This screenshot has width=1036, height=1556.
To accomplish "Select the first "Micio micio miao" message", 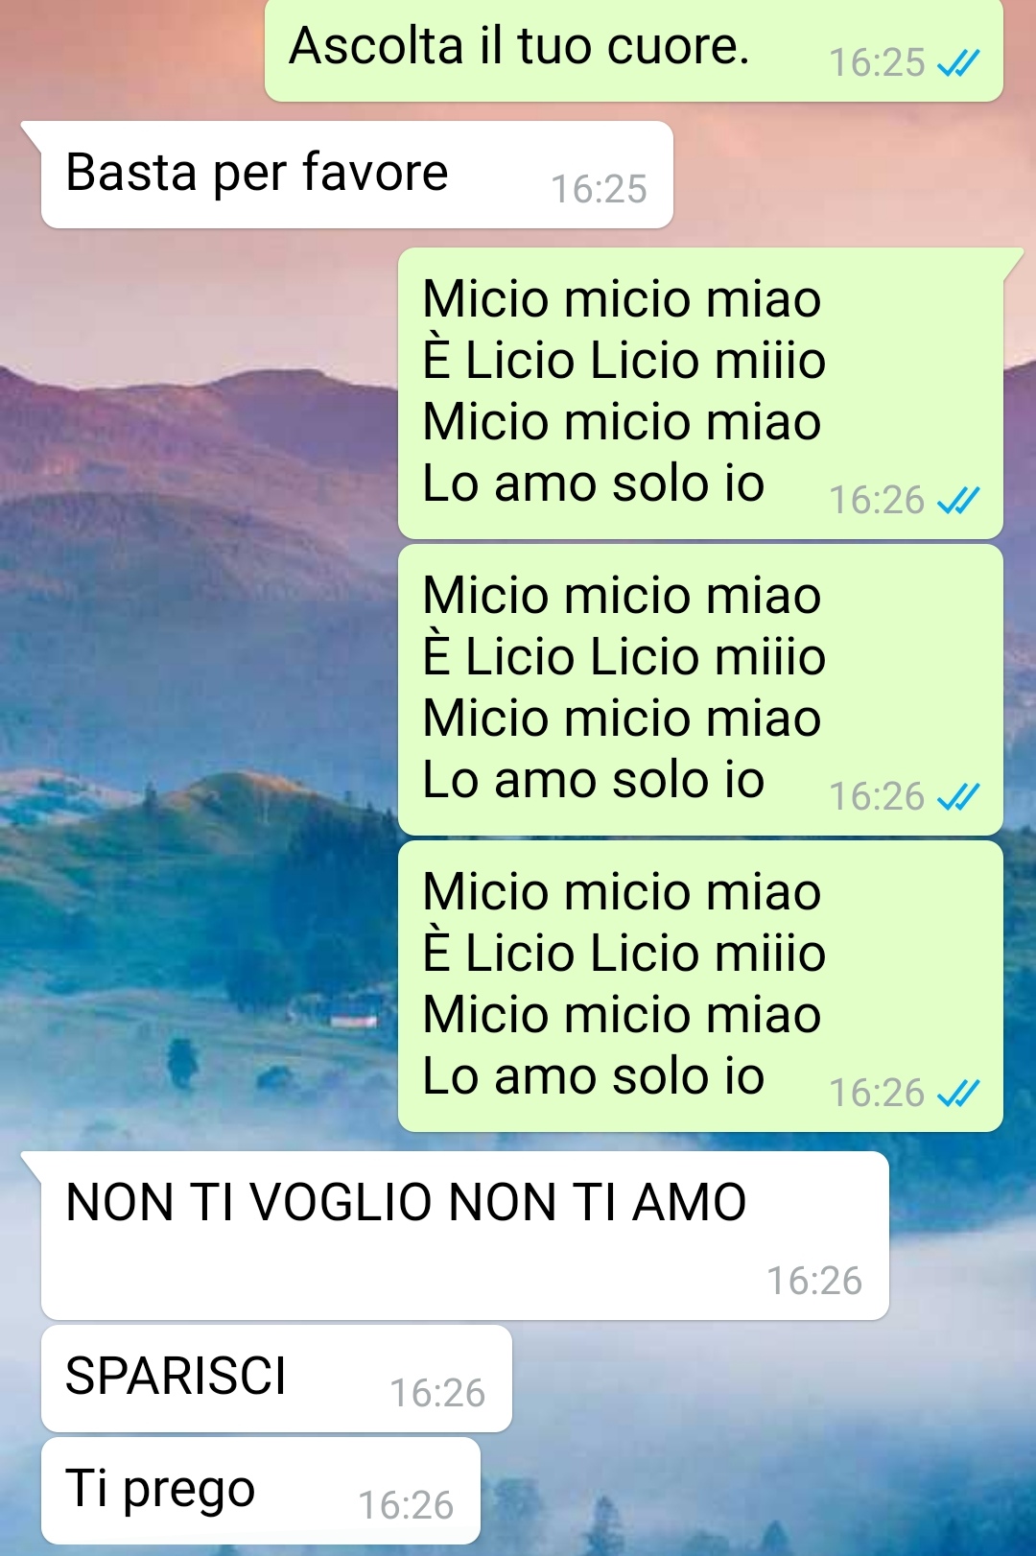I will 700,393.
